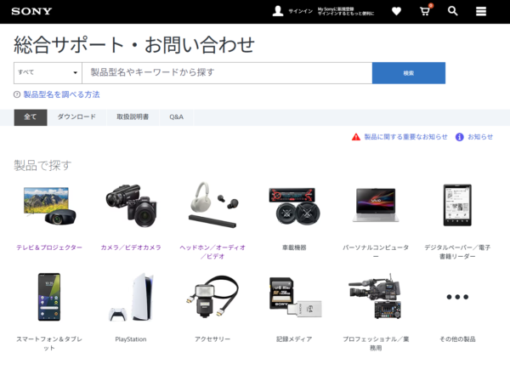Open その他の製品 text link
This screenshot has width=510, height=370.
(457, 339)
